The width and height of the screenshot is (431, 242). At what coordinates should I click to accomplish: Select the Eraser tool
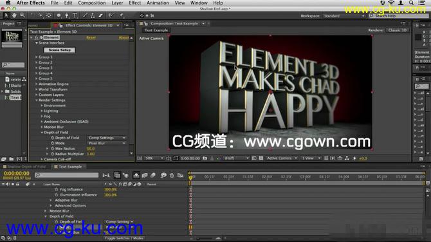[x=100, y=15]
